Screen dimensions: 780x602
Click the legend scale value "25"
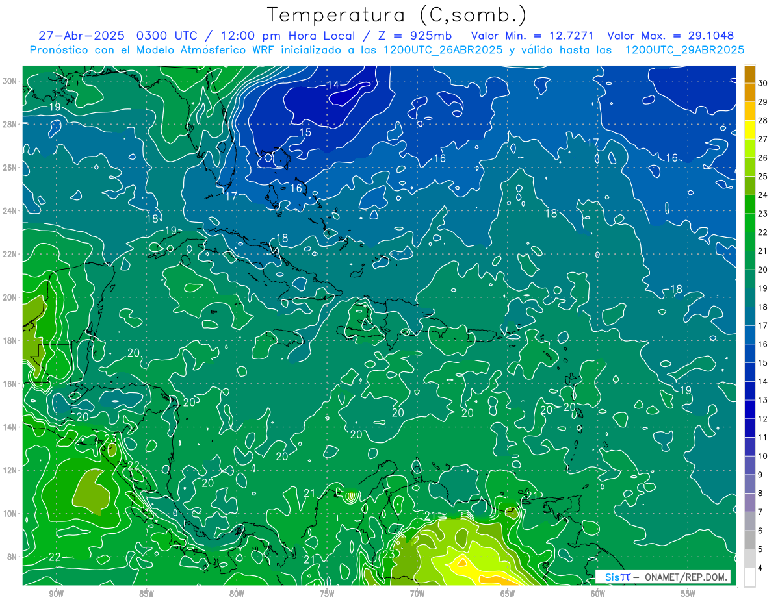tap(763, 176)
